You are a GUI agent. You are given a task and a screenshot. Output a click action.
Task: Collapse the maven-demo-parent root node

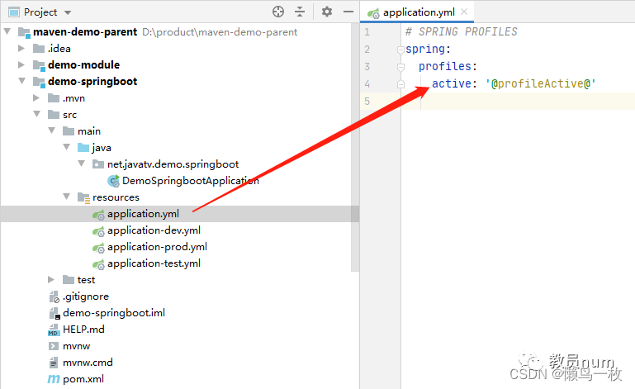[7, 31]
